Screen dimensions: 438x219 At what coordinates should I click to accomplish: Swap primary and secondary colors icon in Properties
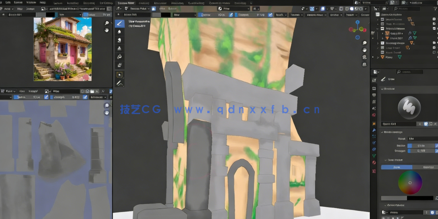point(436,198)
